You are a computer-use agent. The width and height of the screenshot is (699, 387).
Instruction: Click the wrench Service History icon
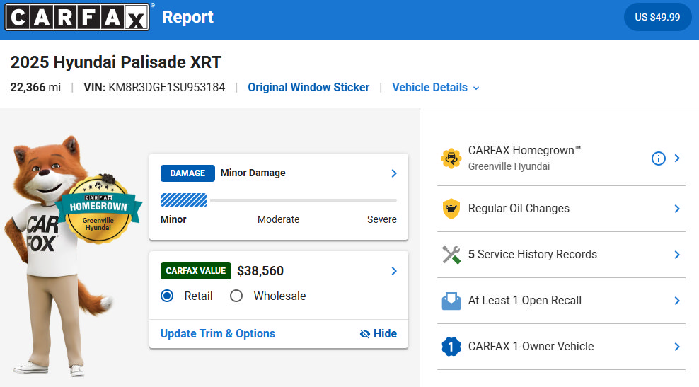click(x=451, y=255)
